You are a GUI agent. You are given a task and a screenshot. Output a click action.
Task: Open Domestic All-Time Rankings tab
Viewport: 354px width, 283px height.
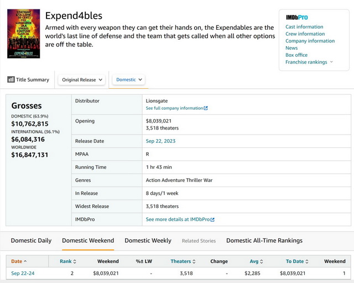click(x=264, y=241)
